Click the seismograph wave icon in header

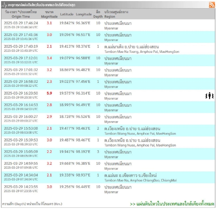(x=5, y=5)
